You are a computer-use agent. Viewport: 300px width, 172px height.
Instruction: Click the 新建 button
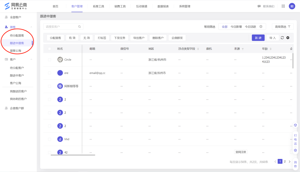(258, 38)
